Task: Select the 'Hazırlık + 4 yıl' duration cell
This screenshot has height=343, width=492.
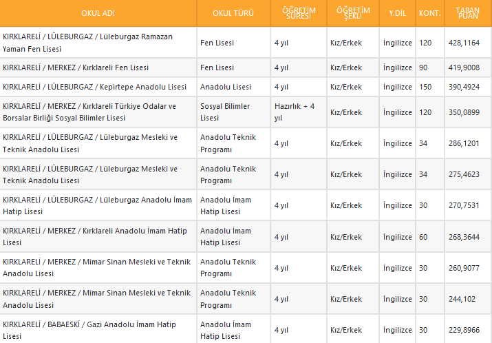Action: click(x=294, y=112)
